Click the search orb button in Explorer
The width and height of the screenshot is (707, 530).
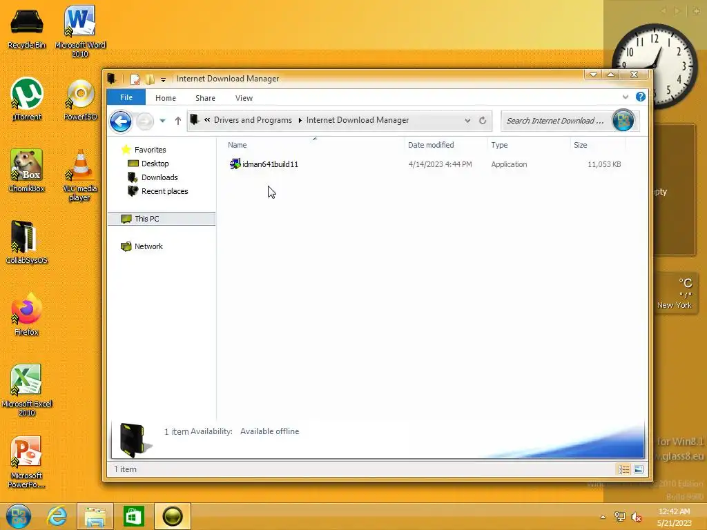[x=623, y=120]
